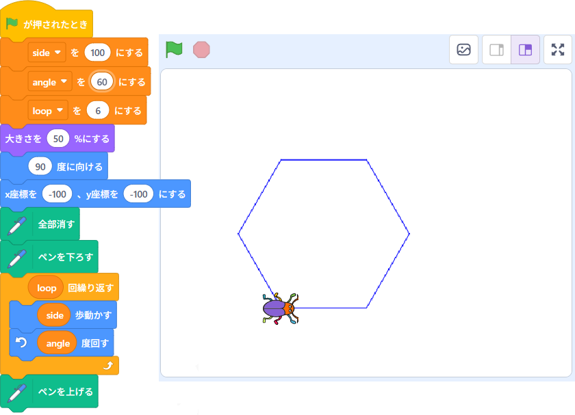Click the 全部消す block text
This screenshot has height=415, width=575.
(x=56, y=224)
